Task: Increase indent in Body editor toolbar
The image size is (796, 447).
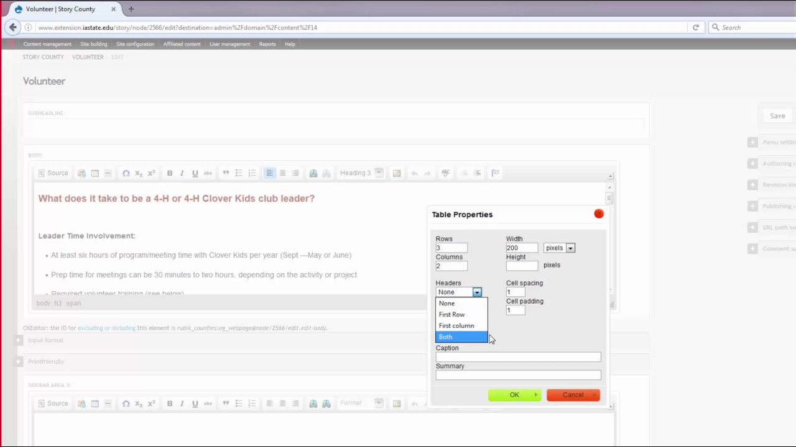Action: point(477,173)
